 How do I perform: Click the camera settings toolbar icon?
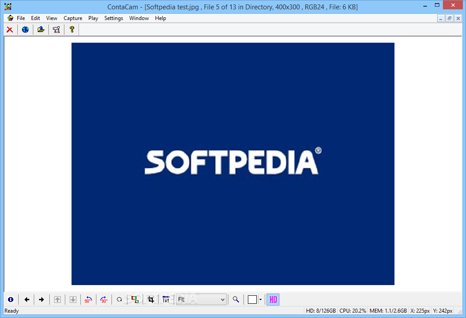click(x=56, y=29)
